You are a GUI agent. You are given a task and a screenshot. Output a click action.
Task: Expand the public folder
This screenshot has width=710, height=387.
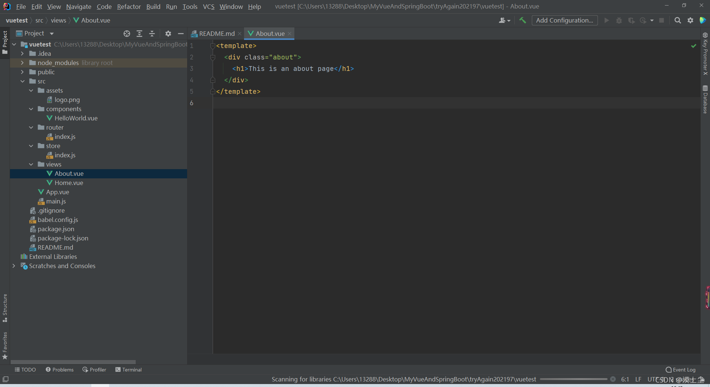tap(22, 72)
